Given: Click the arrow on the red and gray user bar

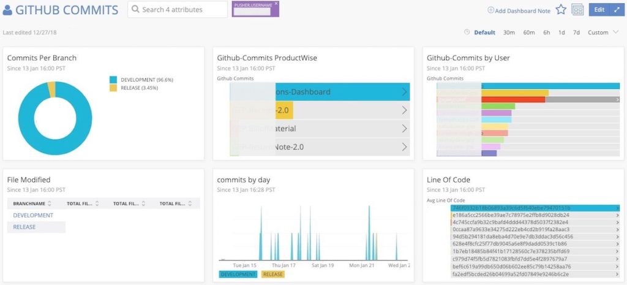Looking at the screenshot, I should [x=618, y=99].
